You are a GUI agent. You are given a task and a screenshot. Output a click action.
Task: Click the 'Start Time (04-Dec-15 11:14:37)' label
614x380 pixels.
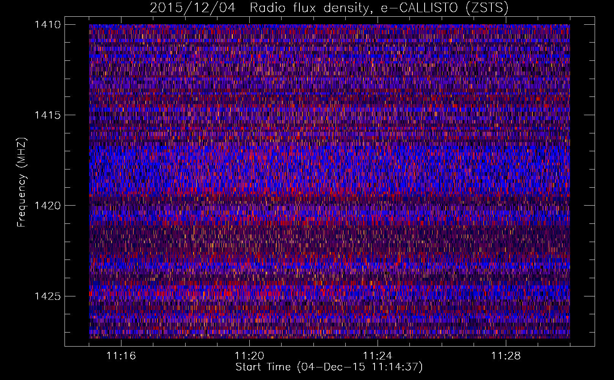[329, 367]
